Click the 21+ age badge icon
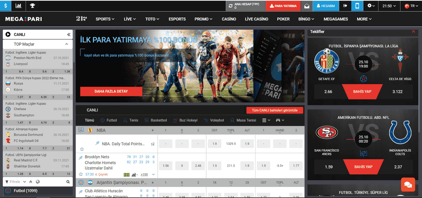The width and height of the screenshot is (422, 198). [82, 19]
